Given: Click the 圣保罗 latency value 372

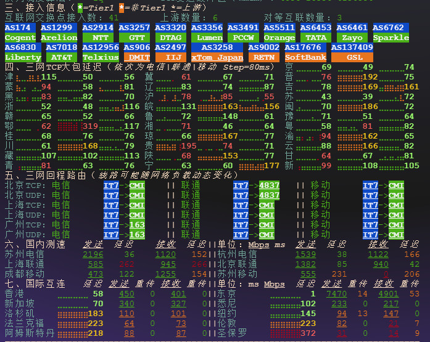Looking at the screenshot, I should pyautogui.click(x=308, y=333).
